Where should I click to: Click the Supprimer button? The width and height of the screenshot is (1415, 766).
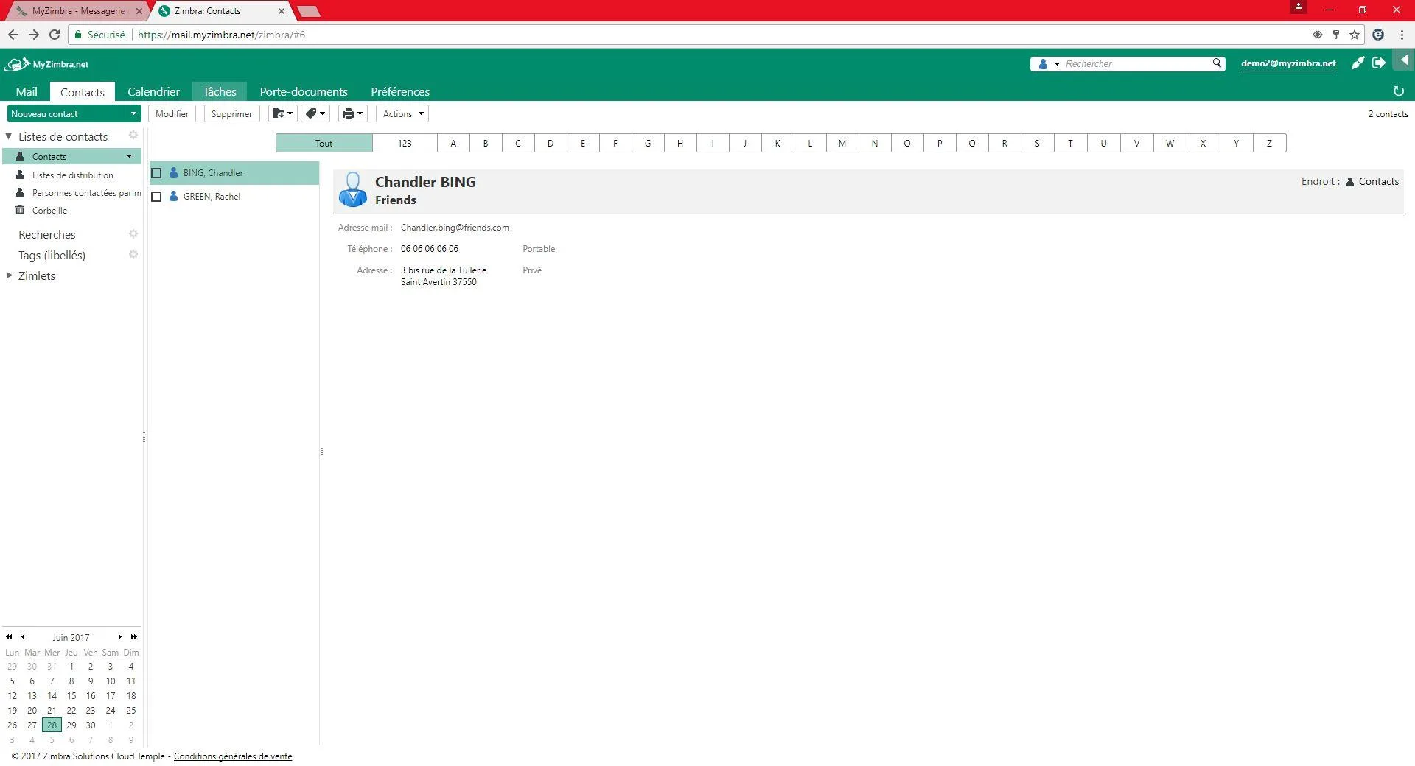(x=231, y=113)
